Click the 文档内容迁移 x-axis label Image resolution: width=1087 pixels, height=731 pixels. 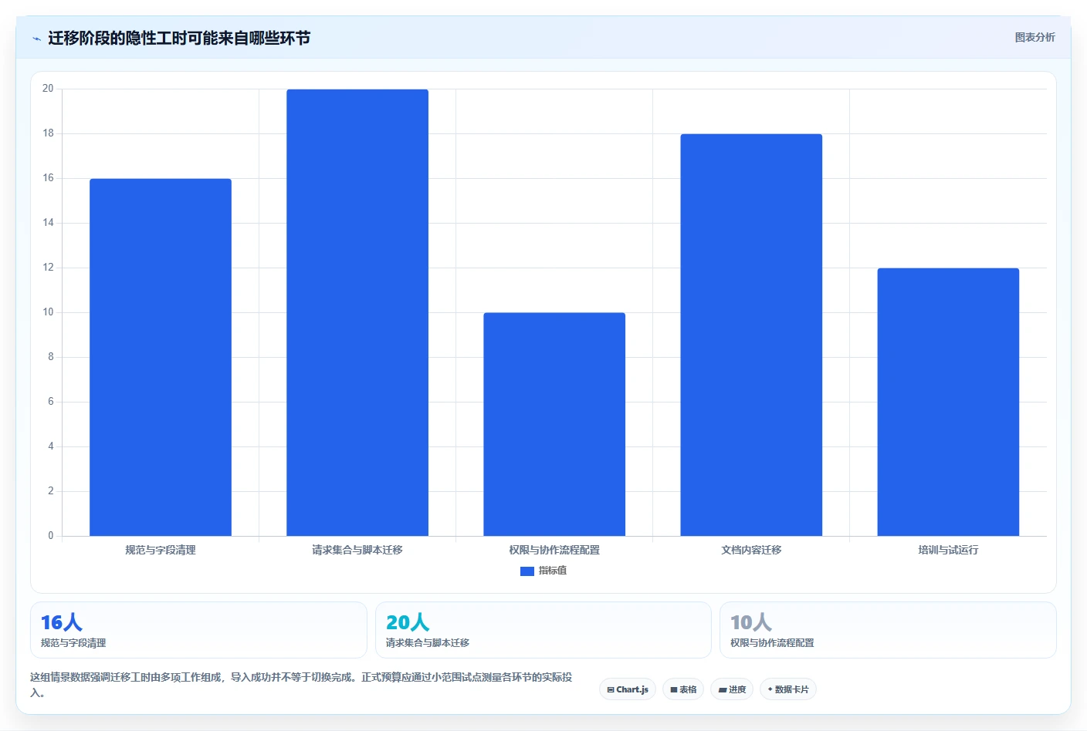click(751, 550)
